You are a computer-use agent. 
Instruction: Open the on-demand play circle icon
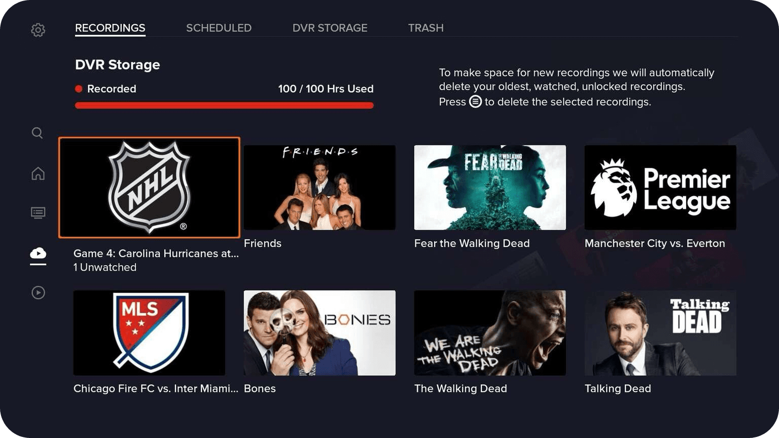click(x=38, y=293)
